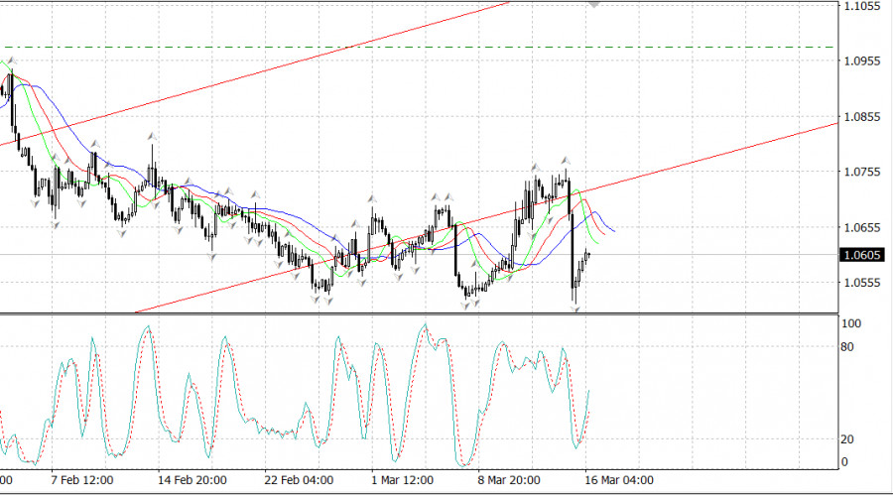Viewport: 893px width, 495px height.
Task: Click the stochastic 20 level label
Action: tap(849, 439)
